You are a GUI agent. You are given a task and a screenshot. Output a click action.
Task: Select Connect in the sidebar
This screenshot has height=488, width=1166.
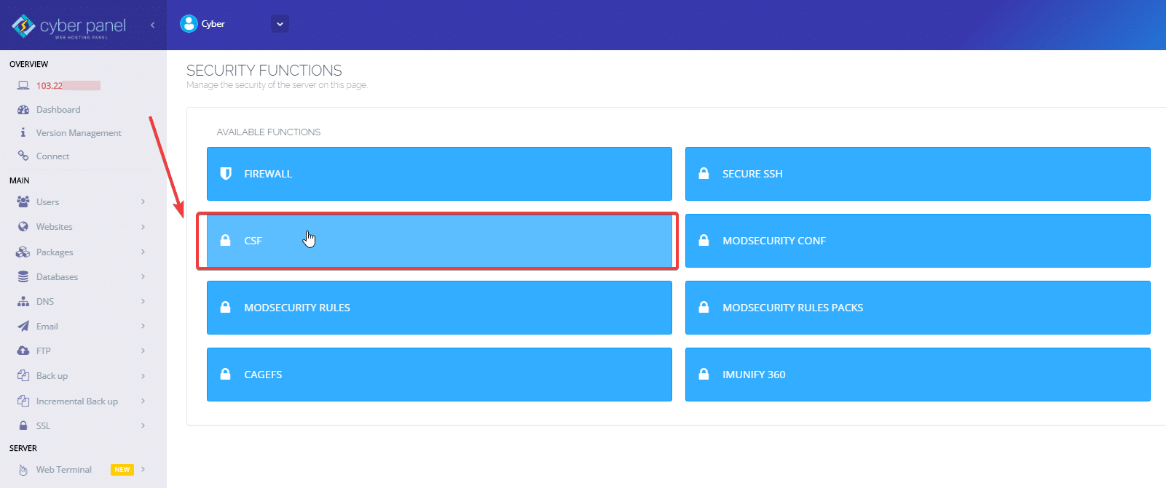[x=52, y=156]
